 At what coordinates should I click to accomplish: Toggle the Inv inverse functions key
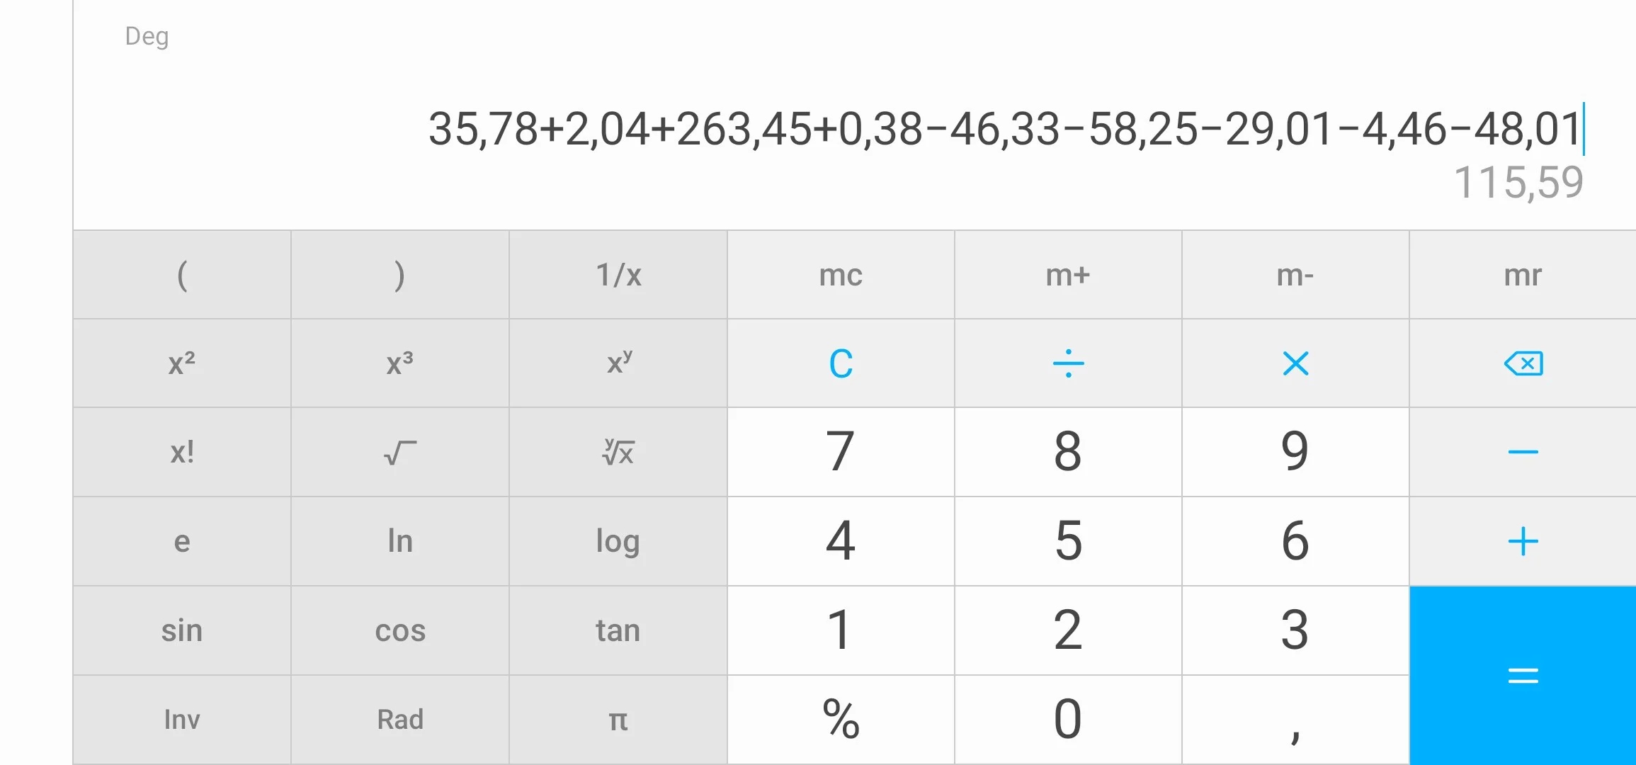(x=182, y=720)
